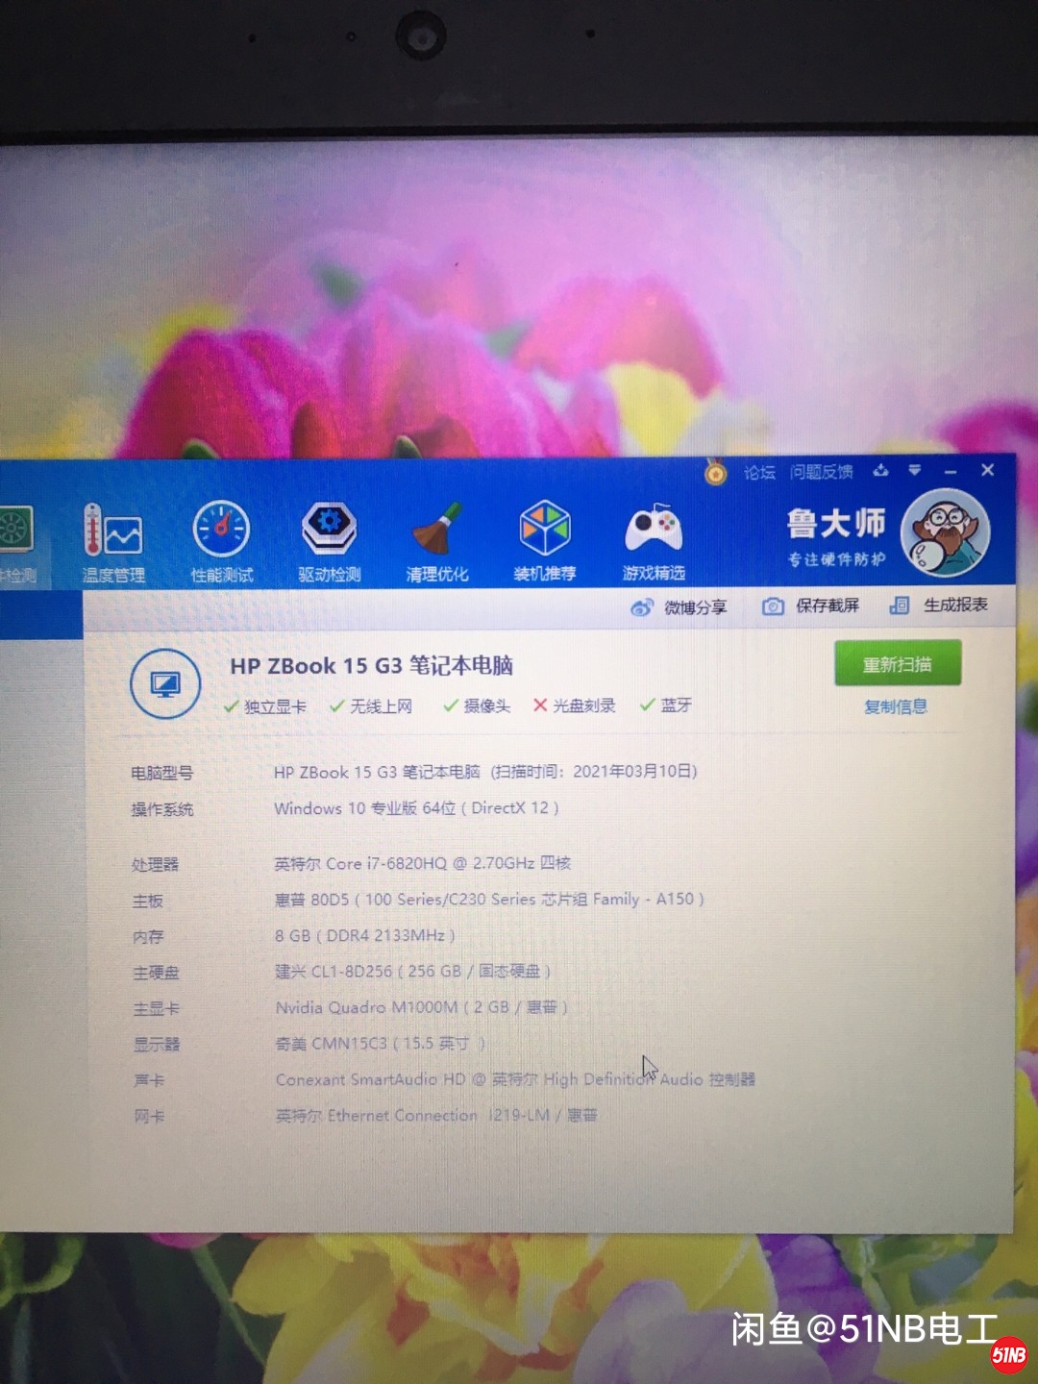Click the 8 GB DDR4 2133MHz memory value
Viewport: 1038px width, 1384px height.
[x=365, y=935]
